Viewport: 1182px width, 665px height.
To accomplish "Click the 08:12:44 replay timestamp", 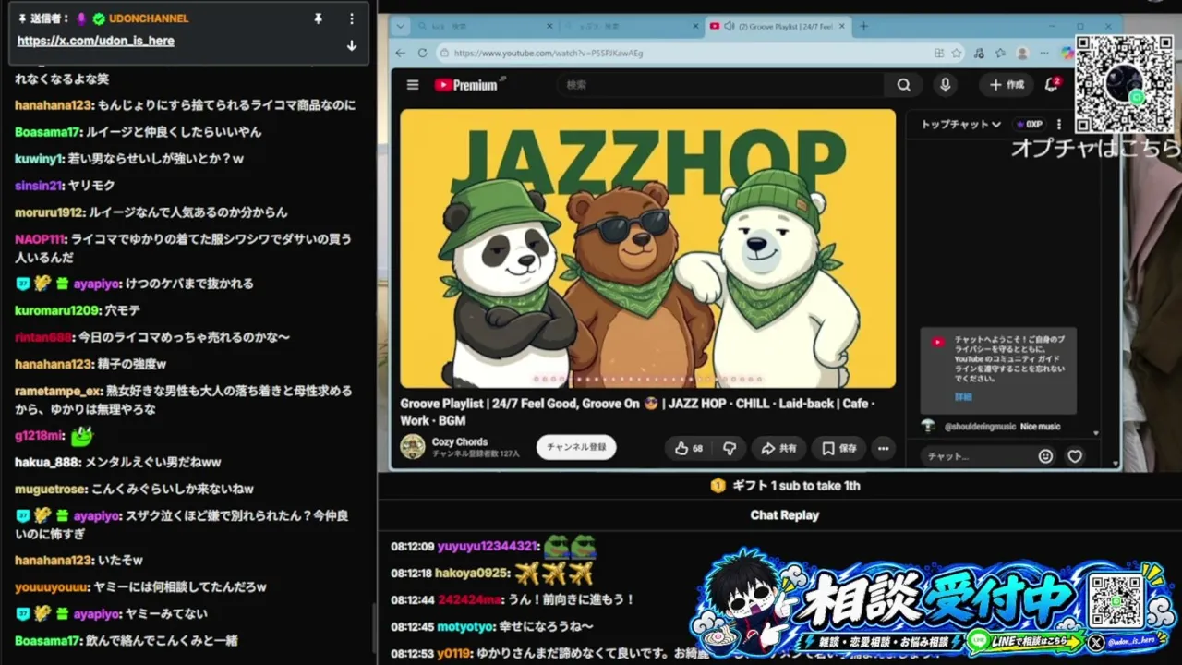I will (x=412, y=600).
